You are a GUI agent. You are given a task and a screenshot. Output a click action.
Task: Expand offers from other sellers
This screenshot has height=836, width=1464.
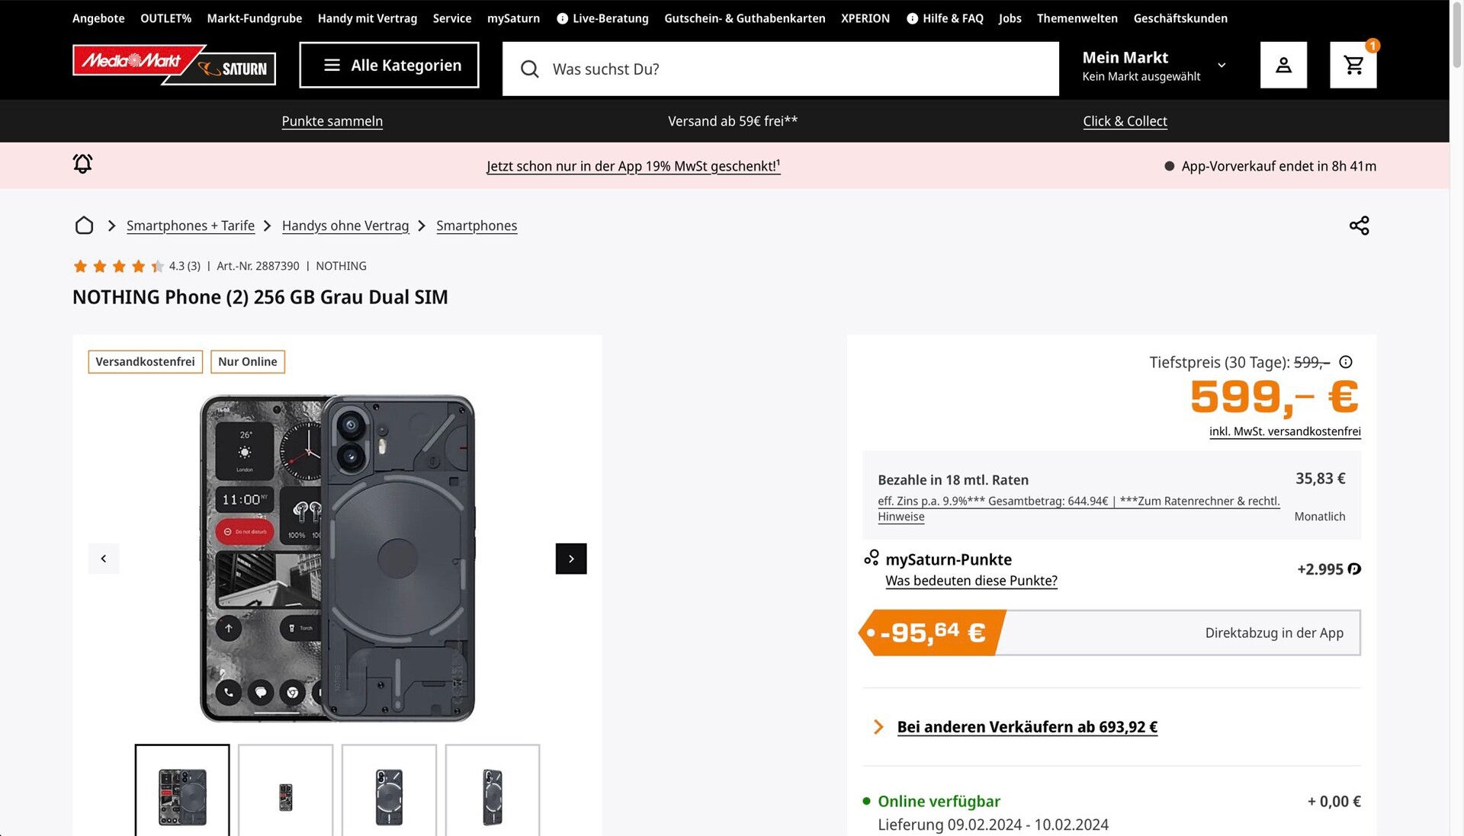click(x=1026, y=727)
